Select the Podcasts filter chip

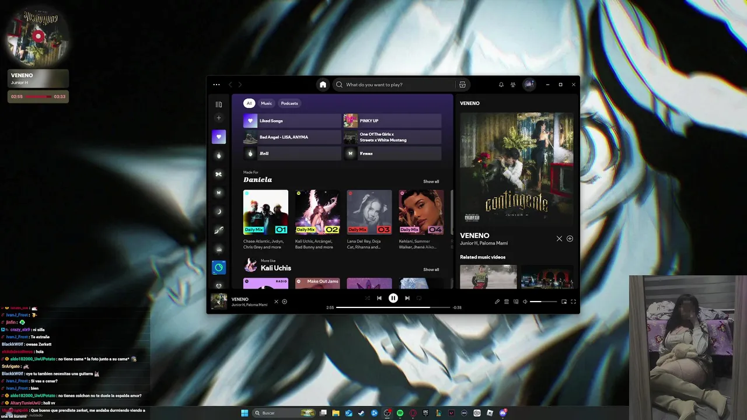(289, 103)
